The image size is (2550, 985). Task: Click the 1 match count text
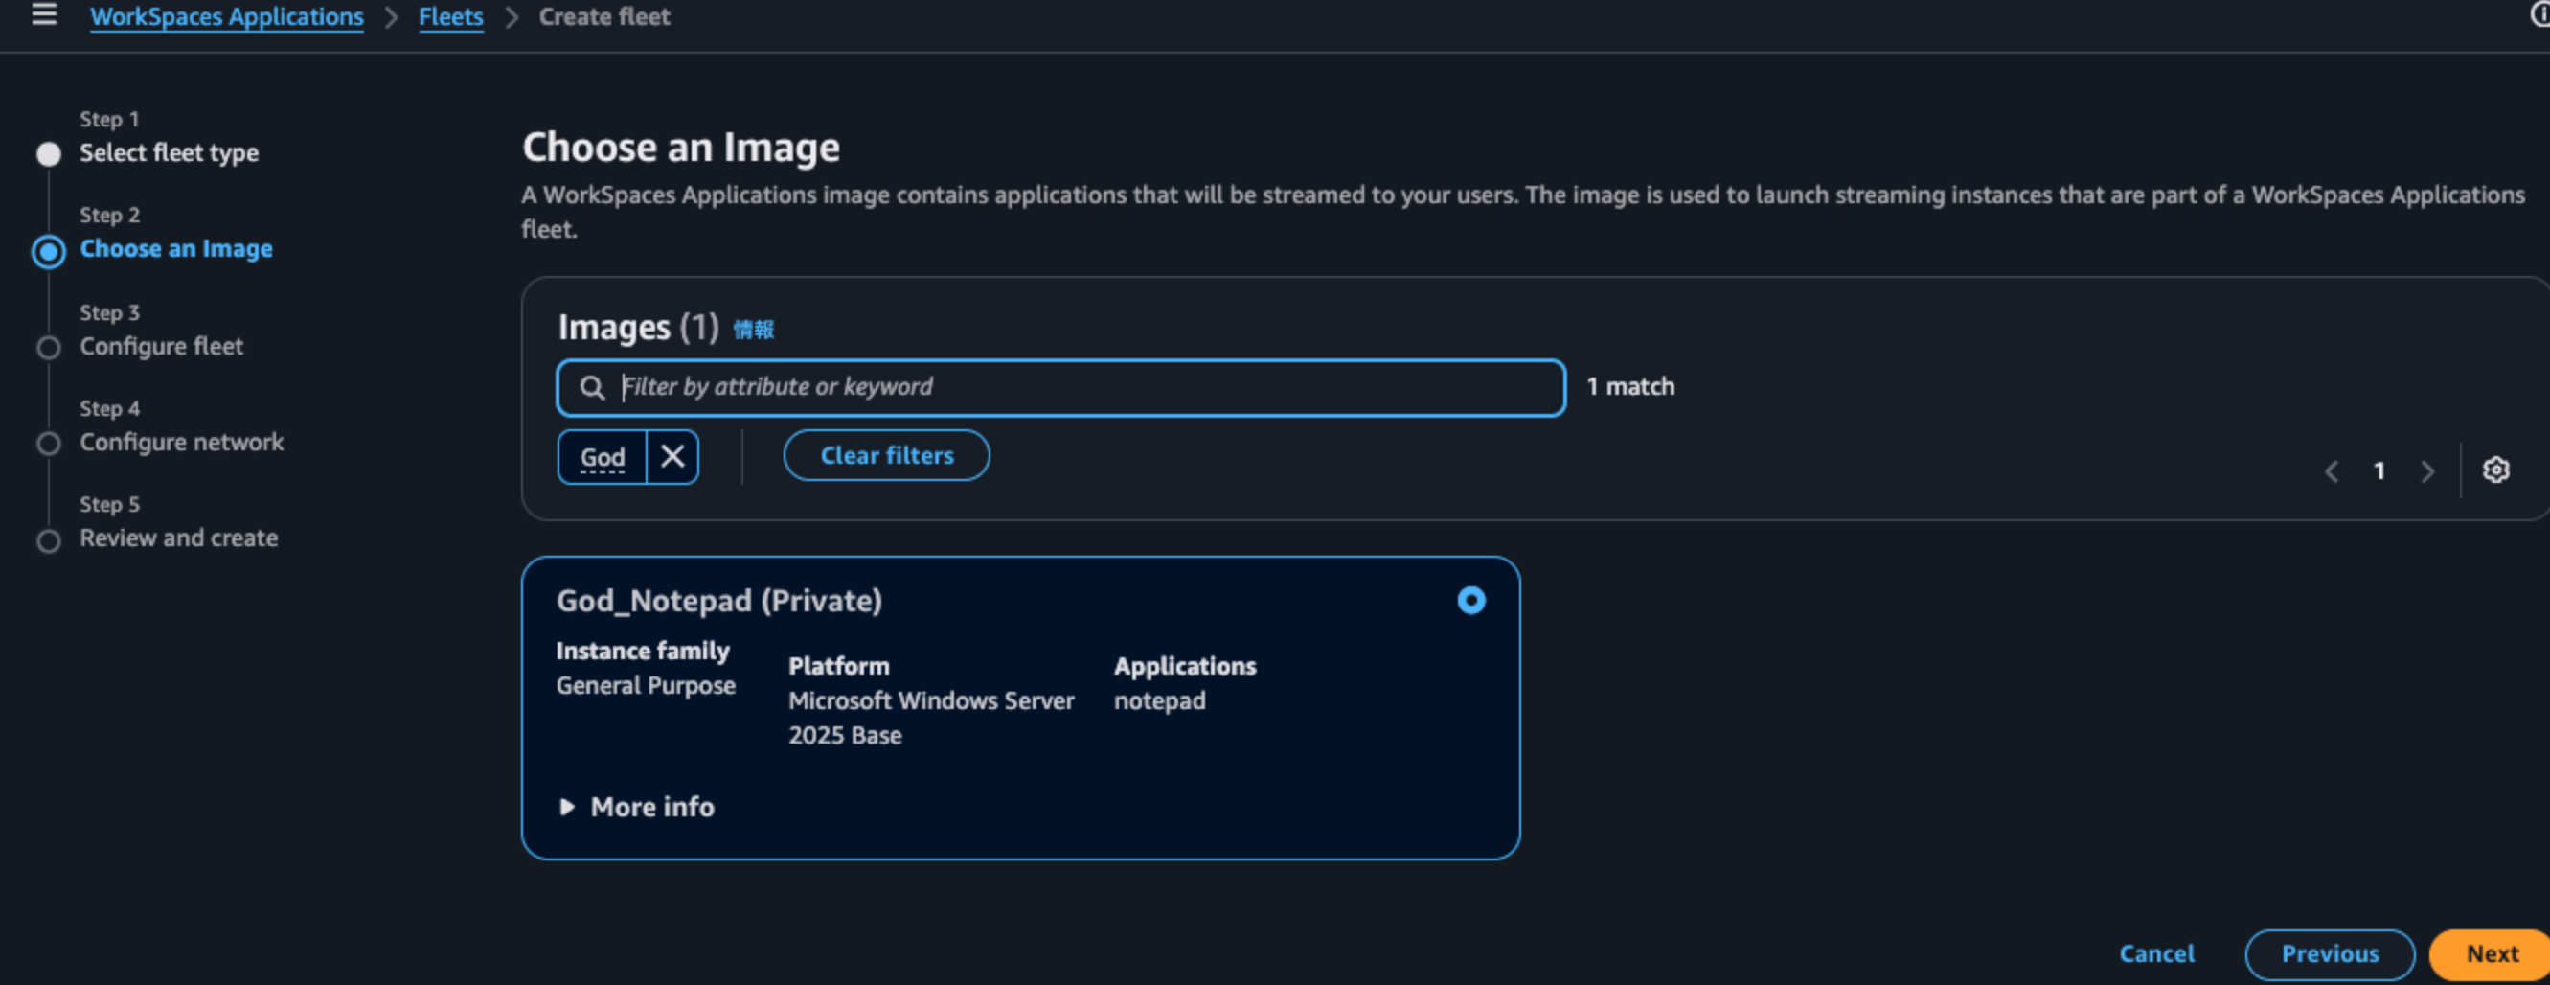point(1630,387)
